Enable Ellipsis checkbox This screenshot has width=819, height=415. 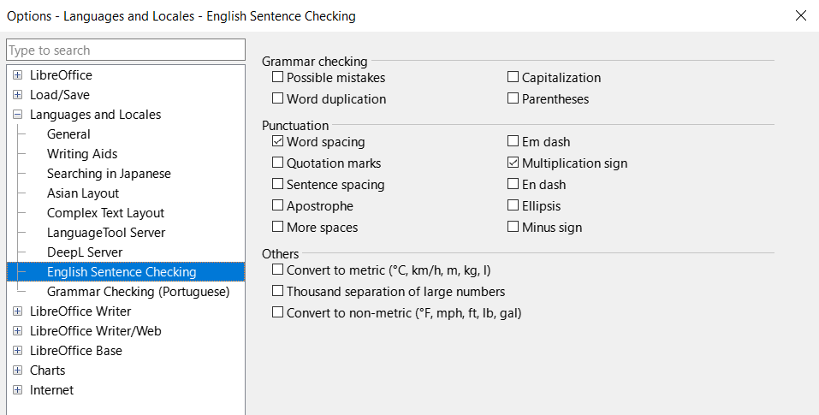pos(513,205)
